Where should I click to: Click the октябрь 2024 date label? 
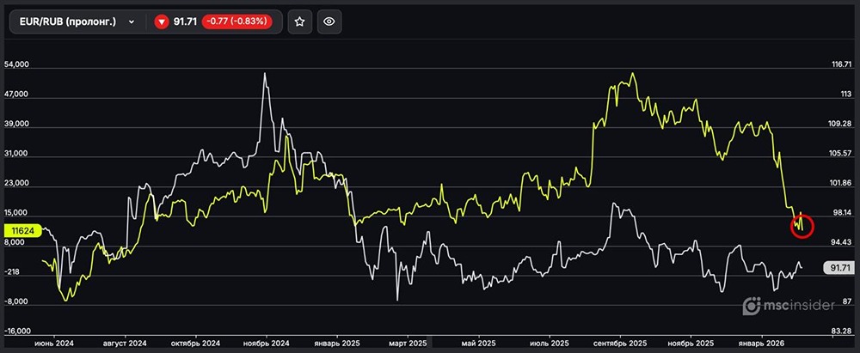pos(196,344)
